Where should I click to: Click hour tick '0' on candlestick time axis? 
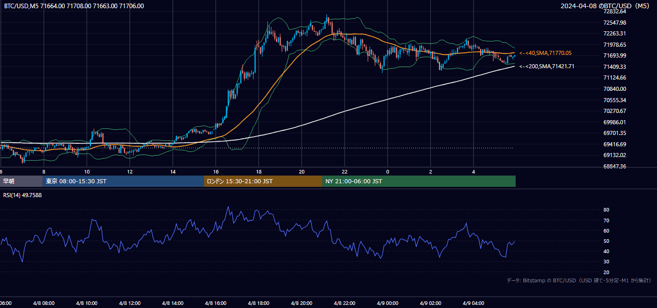(x=388, y=171)
